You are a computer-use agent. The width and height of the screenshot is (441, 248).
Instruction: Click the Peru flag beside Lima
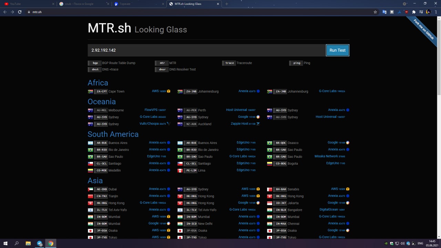[x=180, y=170]
